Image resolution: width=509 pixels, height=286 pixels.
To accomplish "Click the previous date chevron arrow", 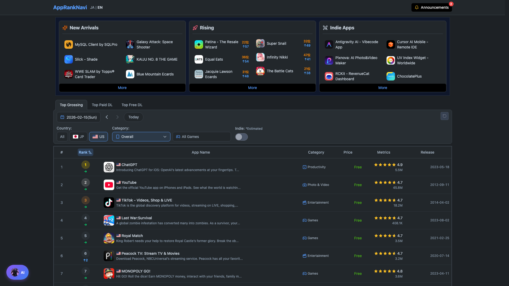I will coord(107,117).
